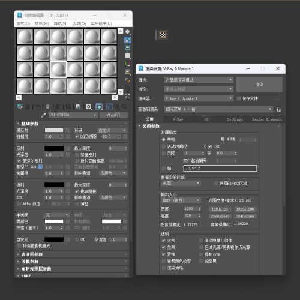Click the VRayMtl material type button
300x300 pixels.
pyautogui.click(x=113, y=115)
